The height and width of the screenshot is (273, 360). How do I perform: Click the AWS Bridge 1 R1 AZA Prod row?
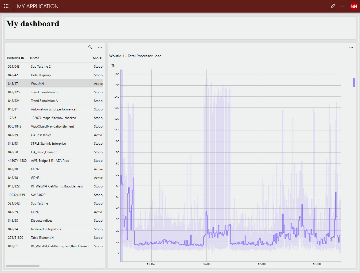coord(50,161)
